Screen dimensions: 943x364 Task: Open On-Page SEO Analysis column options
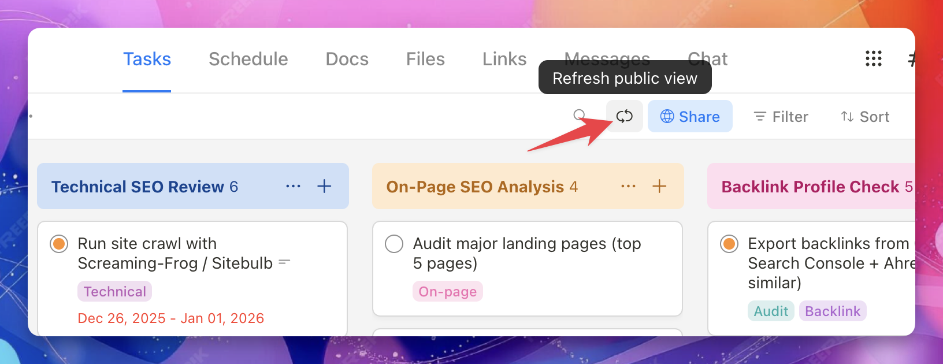pos(628,186)
